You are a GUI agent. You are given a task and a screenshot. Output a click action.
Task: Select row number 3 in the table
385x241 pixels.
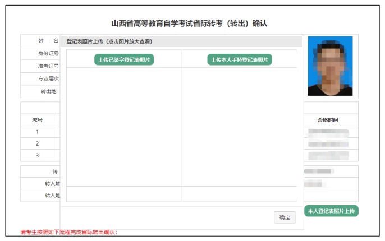pos(37,155)
